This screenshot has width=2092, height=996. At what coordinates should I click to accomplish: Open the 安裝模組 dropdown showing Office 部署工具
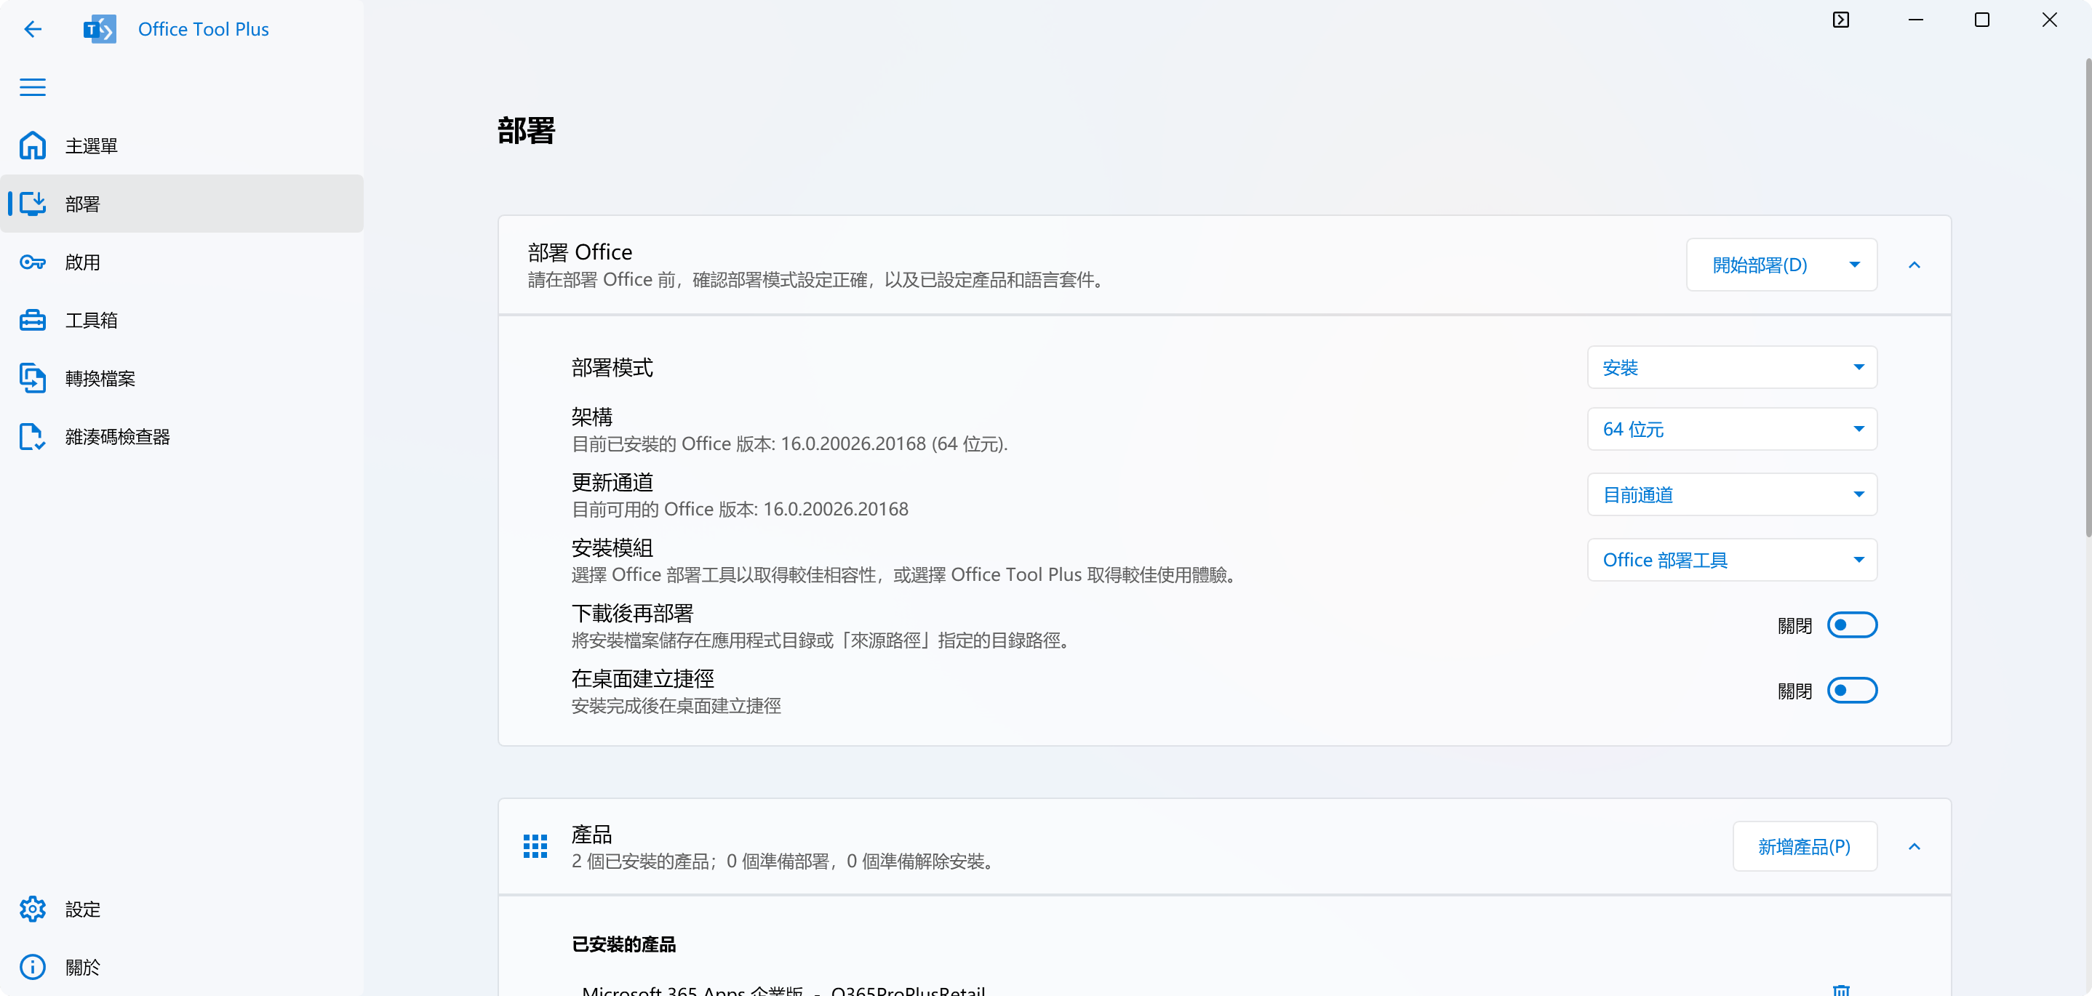pos(1732,560)
